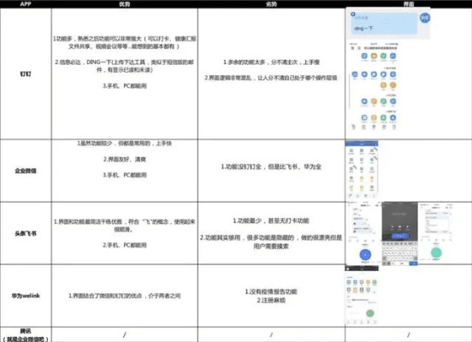This screenshot has height=342, width=472.
Task: Select text '1.功能最少，甚至无打卡功能'
Action: (271, 221)
